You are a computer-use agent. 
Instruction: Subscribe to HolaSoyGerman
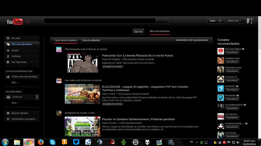coord(232,71)
